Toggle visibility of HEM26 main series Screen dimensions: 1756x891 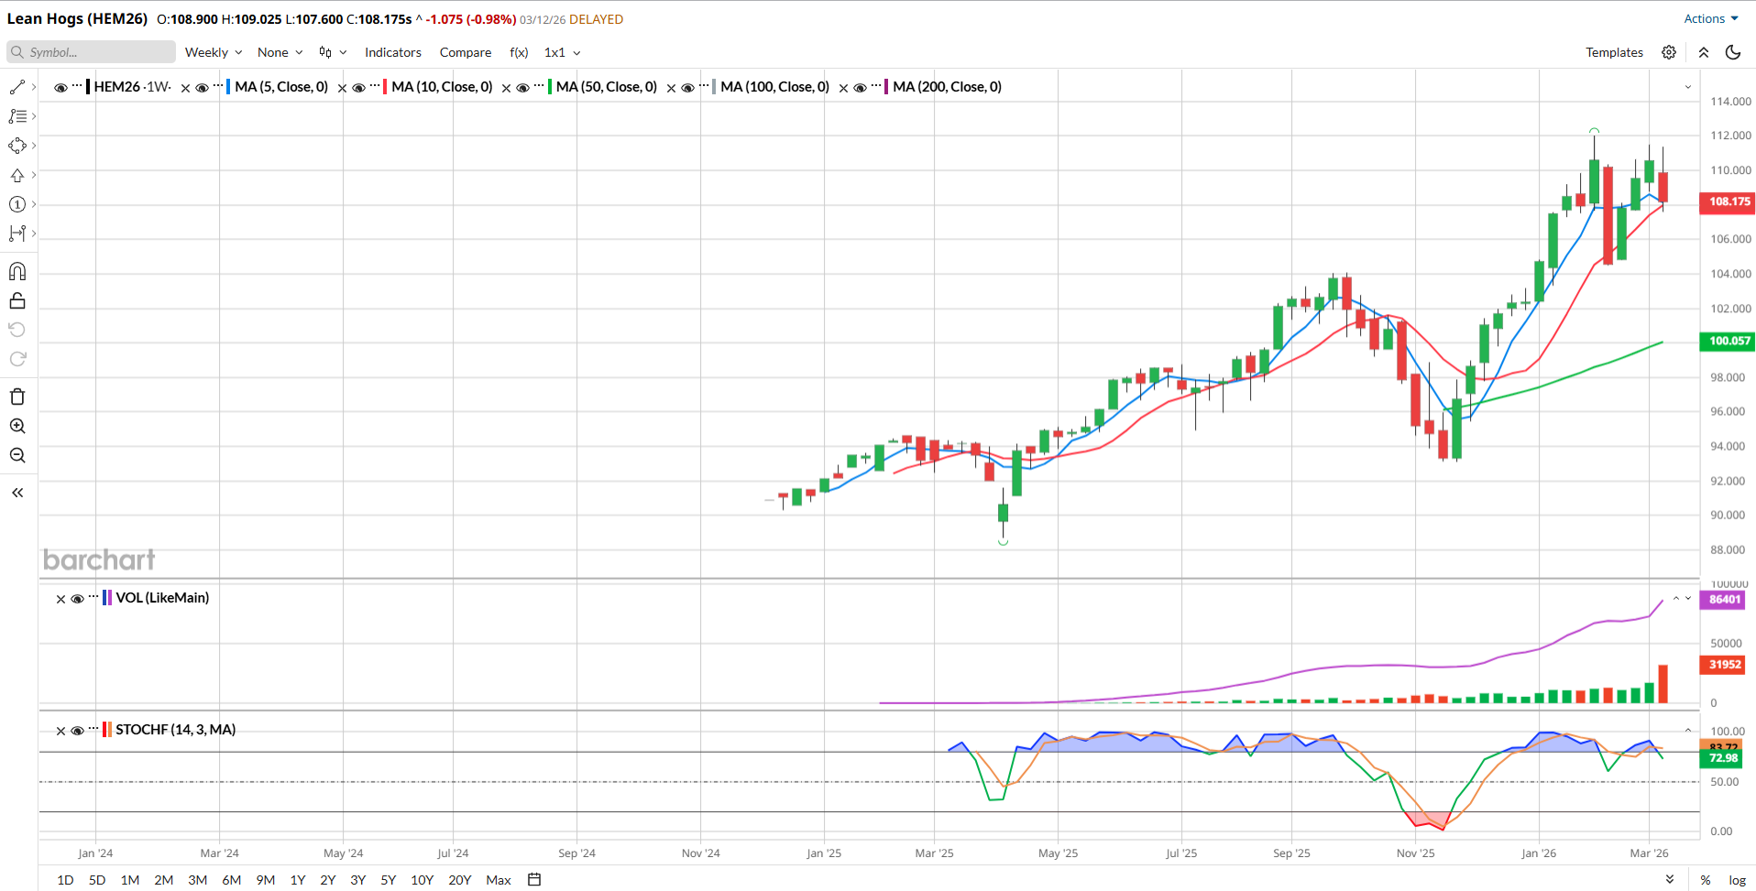coord(60,88)
